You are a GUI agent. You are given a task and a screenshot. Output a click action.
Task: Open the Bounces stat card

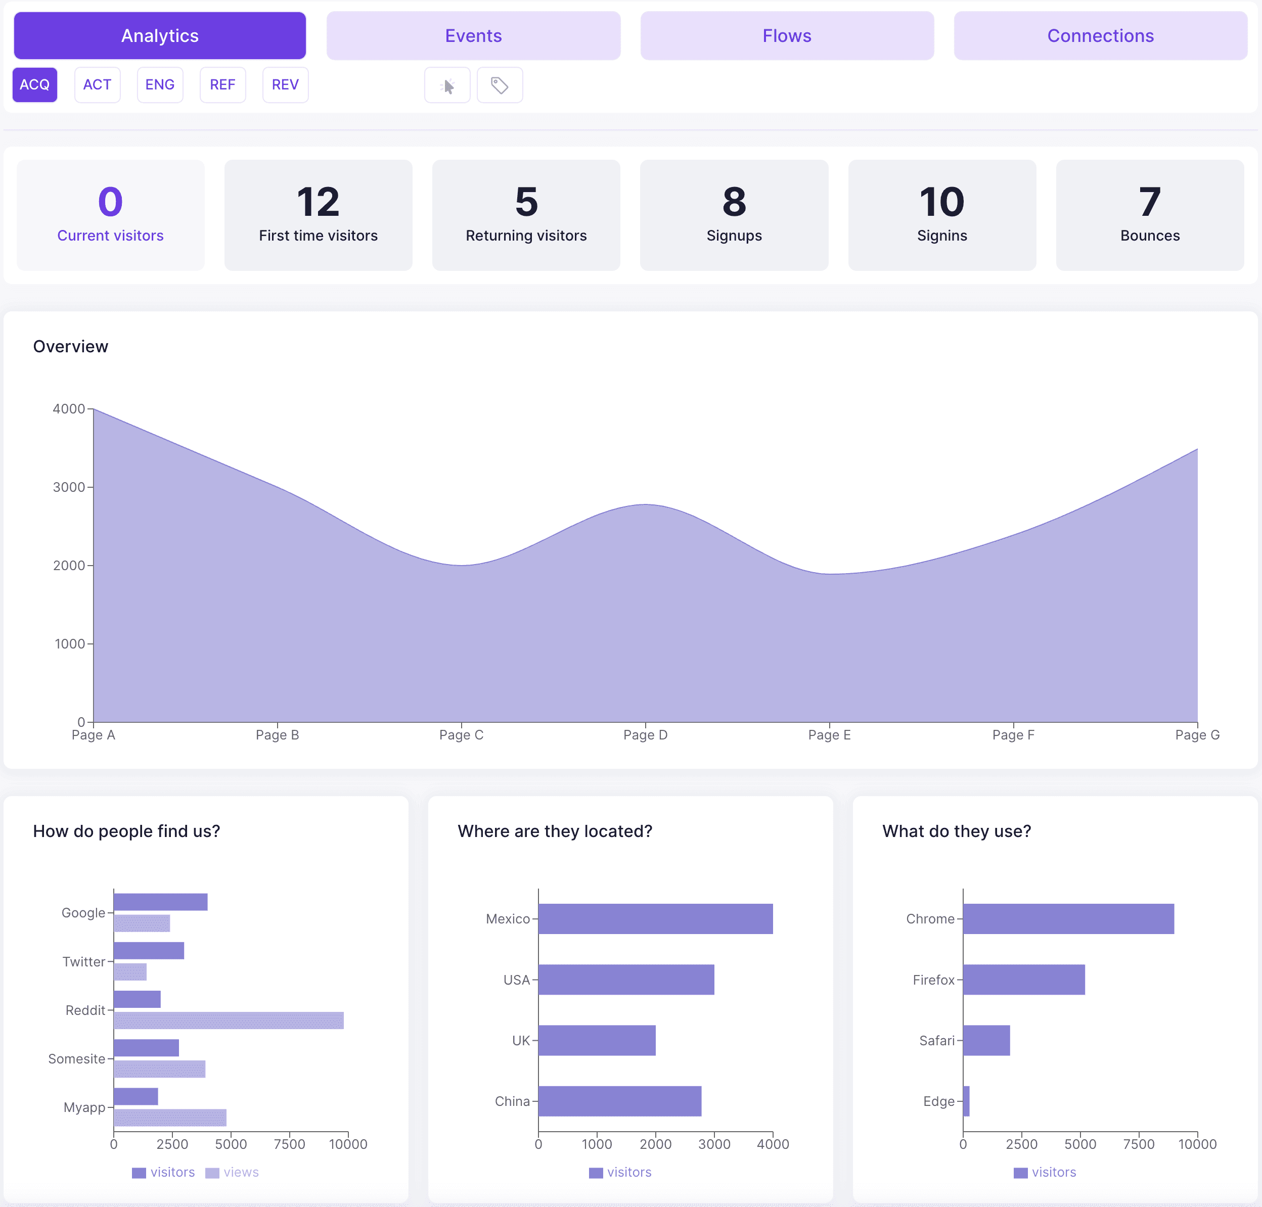click(1149, 215)
